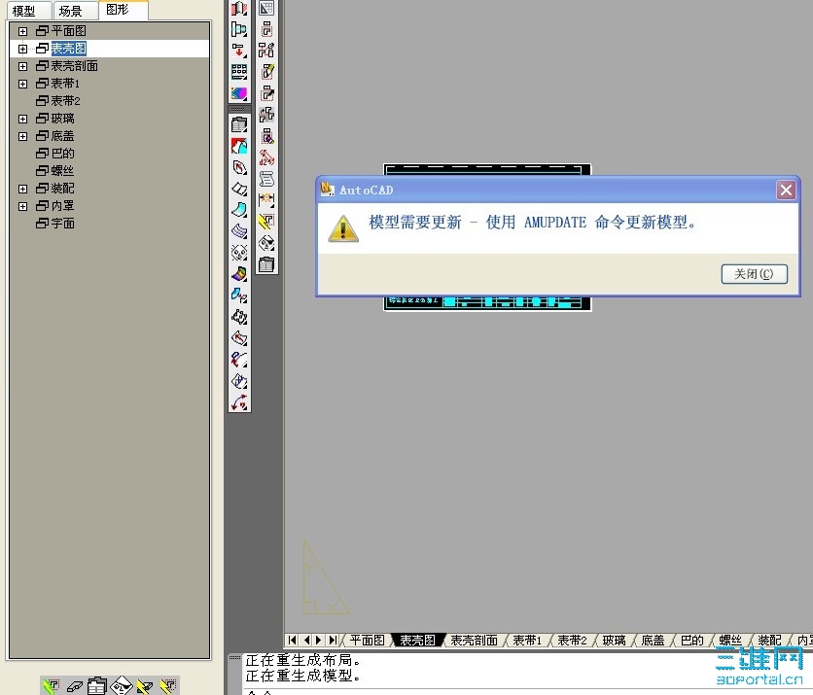813x695 pixels.
Task: Select the 巴的 tree item
Action: coord(55,154)
